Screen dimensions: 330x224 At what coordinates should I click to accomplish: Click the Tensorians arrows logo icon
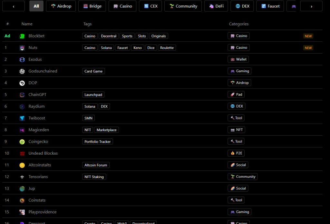(22, 177)
